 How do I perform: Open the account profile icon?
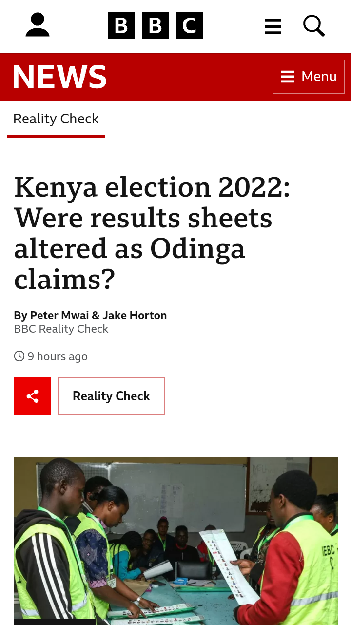(38, 25)
